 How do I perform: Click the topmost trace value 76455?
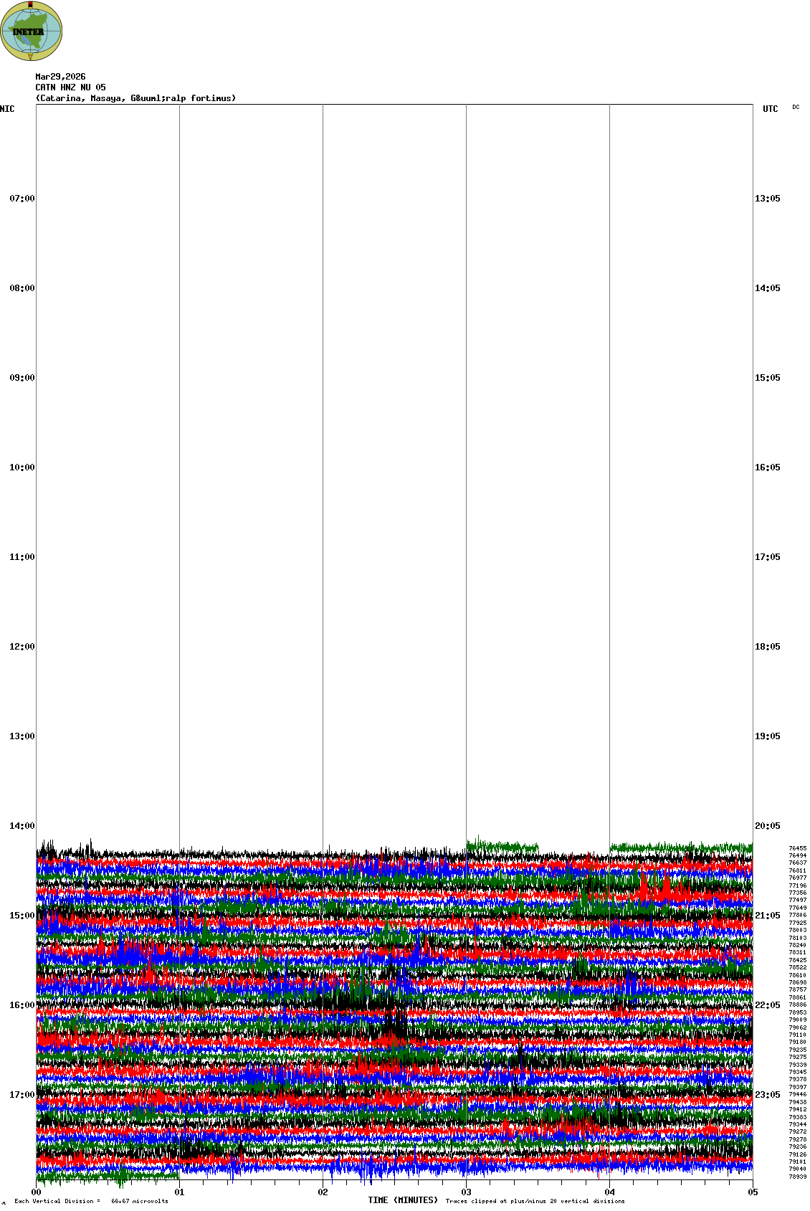tap(797, 848)
